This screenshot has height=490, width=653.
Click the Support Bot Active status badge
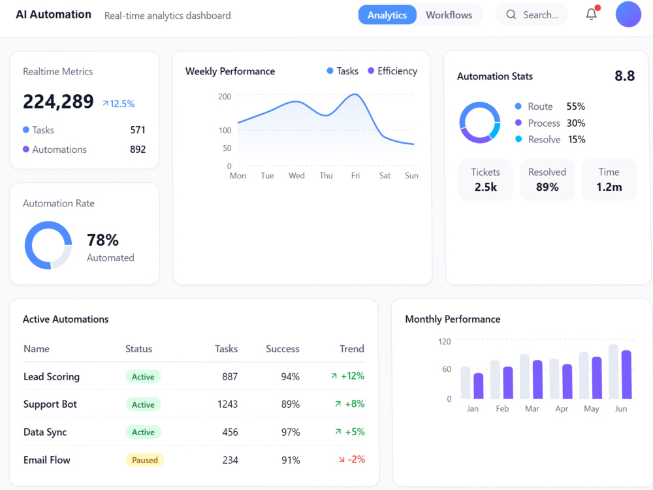(x=143, y=404)
